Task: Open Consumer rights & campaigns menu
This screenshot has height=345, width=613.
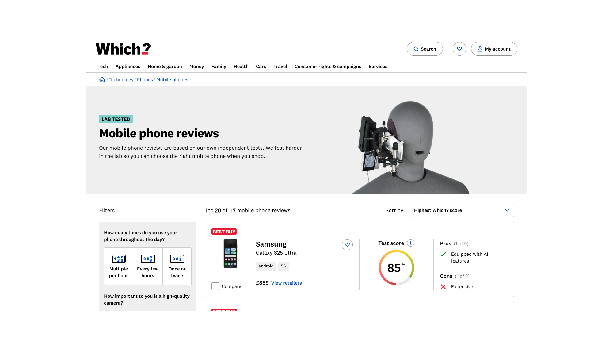Action: (328, 67)
